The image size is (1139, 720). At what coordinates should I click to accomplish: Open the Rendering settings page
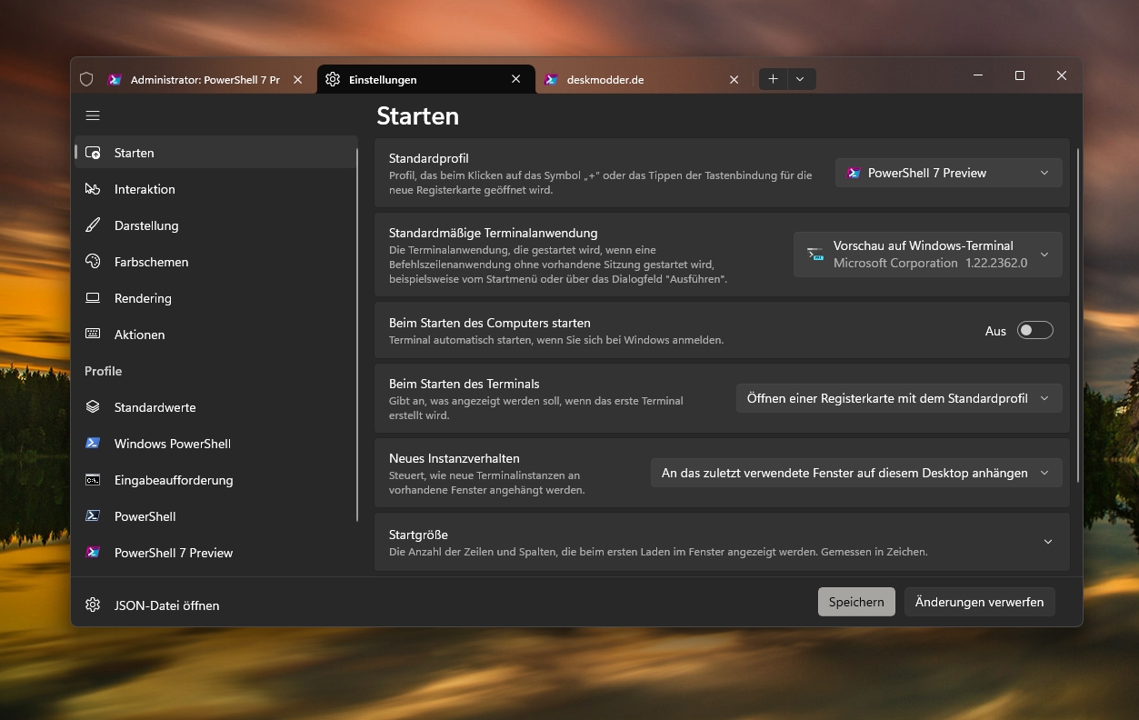point(216,298)
